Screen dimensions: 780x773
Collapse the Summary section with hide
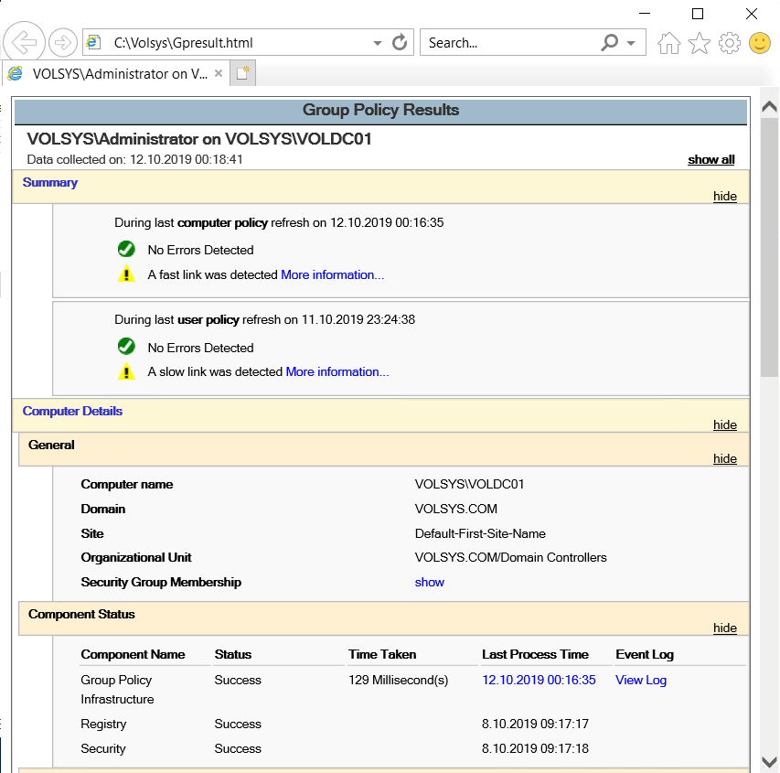point(724,196)
